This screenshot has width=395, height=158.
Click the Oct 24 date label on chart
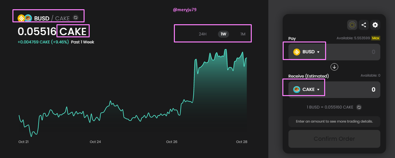pyautogui.click(x=95, y=142)
